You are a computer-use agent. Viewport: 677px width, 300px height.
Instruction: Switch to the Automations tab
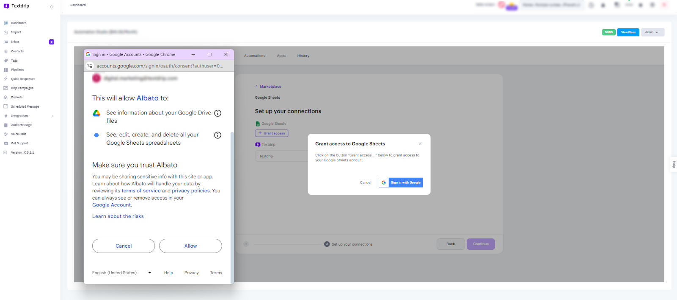tap(255, 56)
